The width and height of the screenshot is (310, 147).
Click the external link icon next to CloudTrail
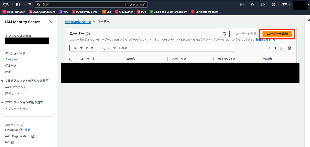point(21,130)
